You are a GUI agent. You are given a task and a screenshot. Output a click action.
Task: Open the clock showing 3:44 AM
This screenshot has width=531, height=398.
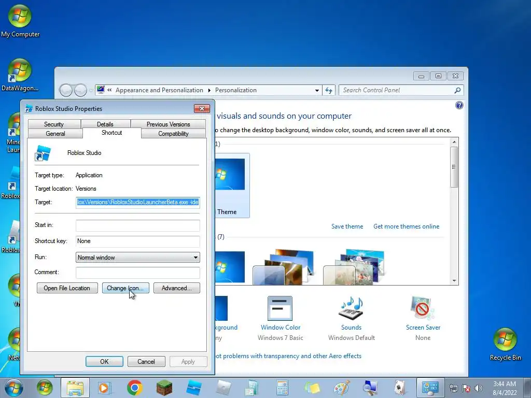(505, 388)
